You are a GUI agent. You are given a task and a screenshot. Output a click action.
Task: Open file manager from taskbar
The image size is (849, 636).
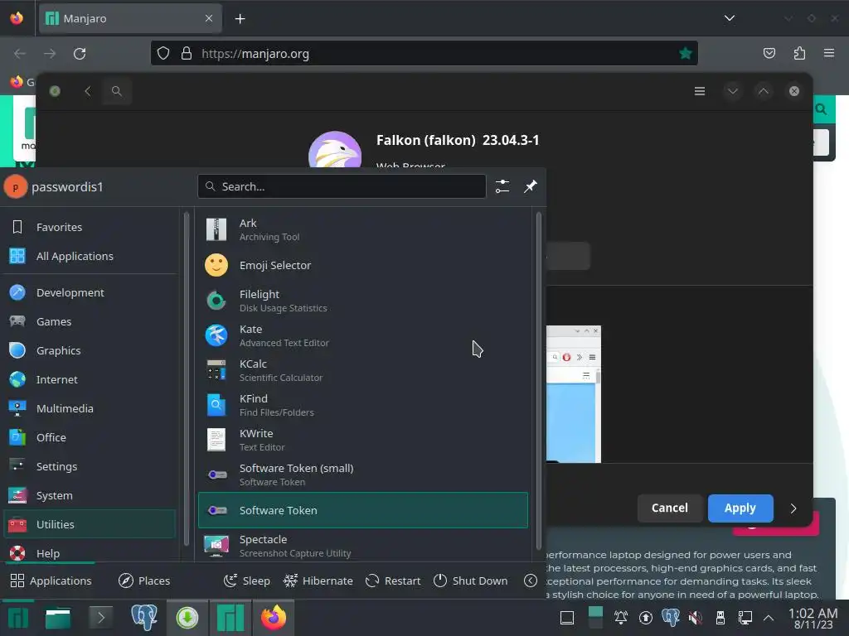(57, 618)
